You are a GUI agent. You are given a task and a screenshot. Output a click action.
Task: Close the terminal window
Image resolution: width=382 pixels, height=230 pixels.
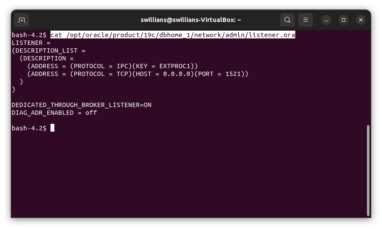(x=361, y=20)
